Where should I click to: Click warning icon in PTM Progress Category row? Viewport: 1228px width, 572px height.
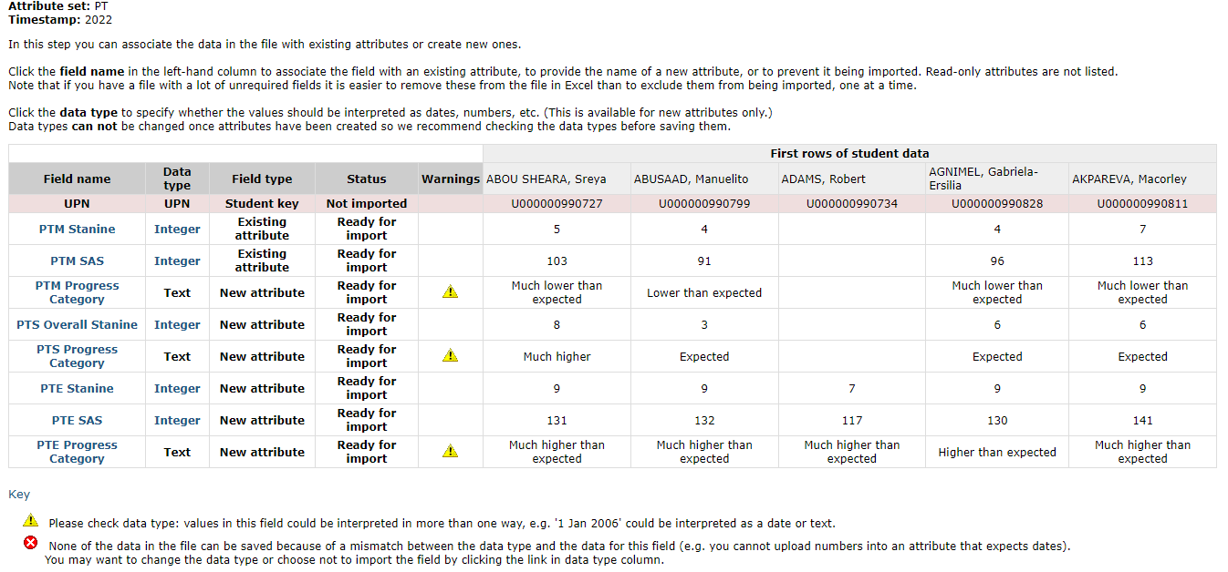pyautogui.click(x=450, y=292)
